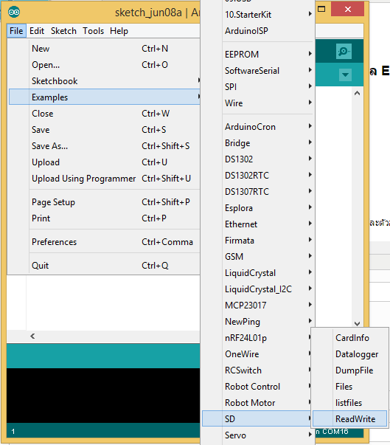This screenshot has height=445, width=390.
Task: Open the Tools menu
Action: (93, 31)
